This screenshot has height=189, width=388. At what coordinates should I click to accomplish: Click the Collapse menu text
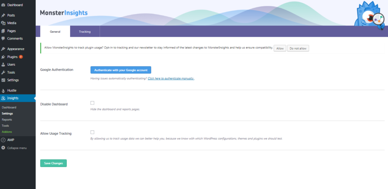pos(17,148)
